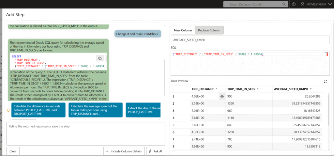Toggle eye icon in TRIP_DISTANCE row 1
Image resolution: width=334 pixels, height=156 pixels.
[x=222, y=96]
